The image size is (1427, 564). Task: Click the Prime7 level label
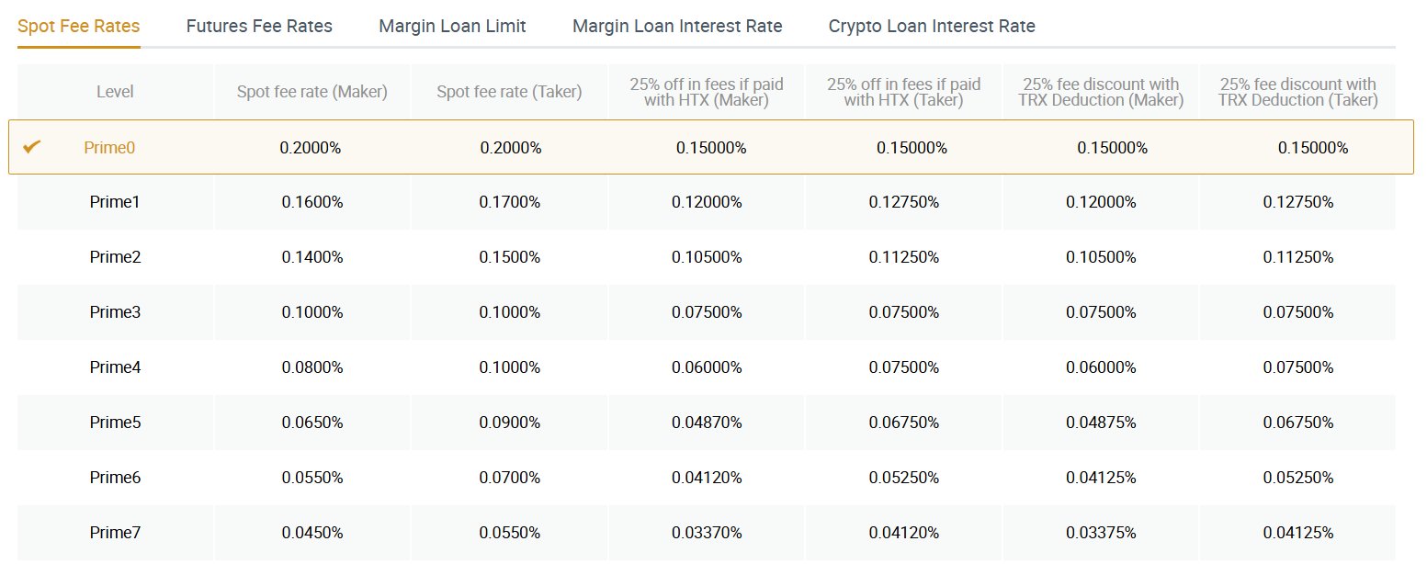click(115, 533)
